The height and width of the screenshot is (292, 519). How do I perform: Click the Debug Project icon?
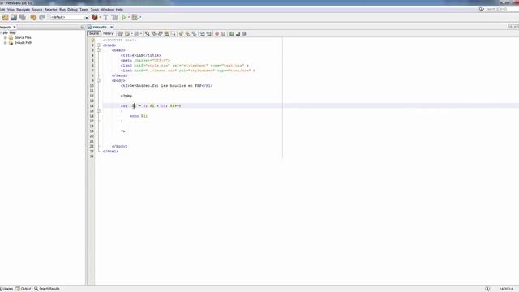point(135,17)
